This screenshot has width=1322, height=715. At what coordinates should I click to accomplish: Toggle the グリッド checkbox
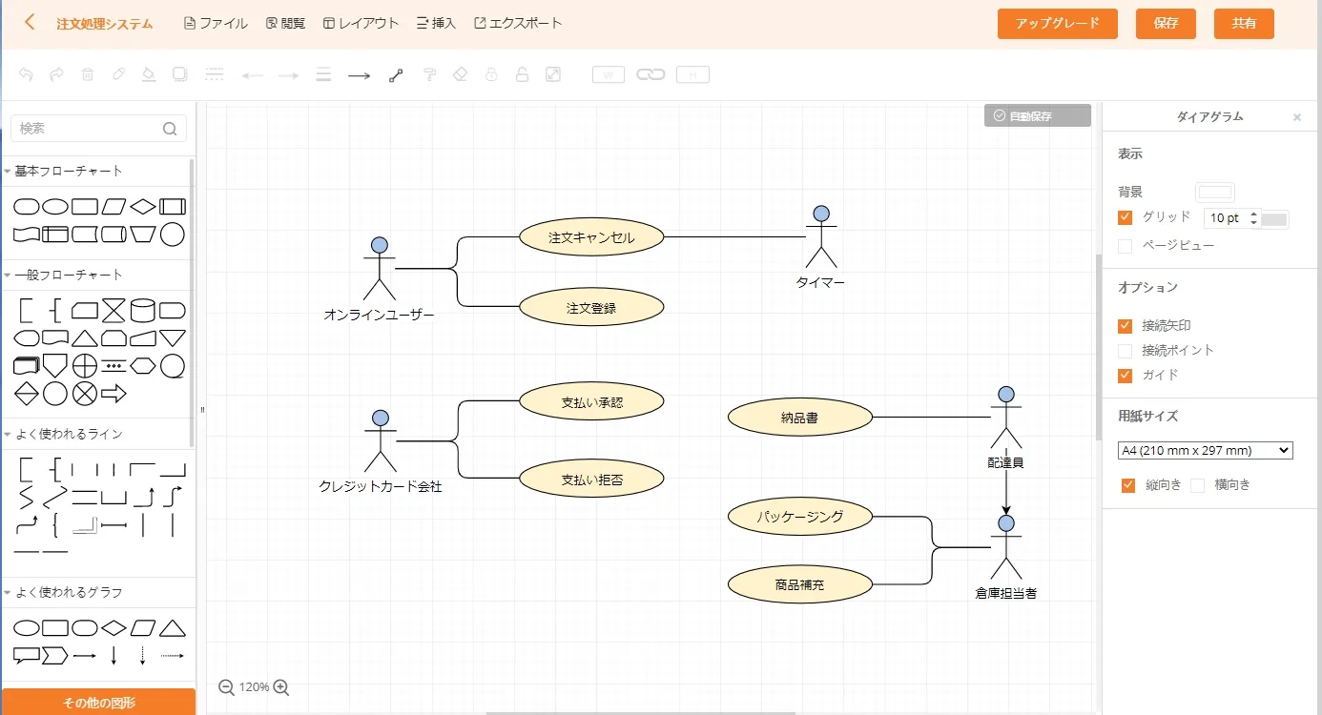point(1126,217)
